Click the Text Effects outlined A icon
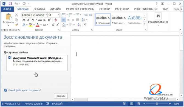This screenshot has width=184, height=107. [x=24, y=25]
